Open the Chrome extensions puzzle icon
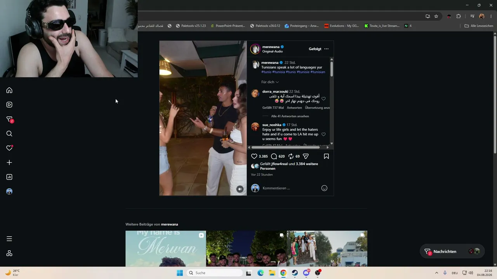The height and width of the screenshot is (279, 497). tap(459, 16)
